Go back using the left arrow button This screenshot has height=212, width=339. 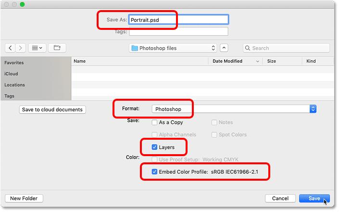tap(10, 48)
